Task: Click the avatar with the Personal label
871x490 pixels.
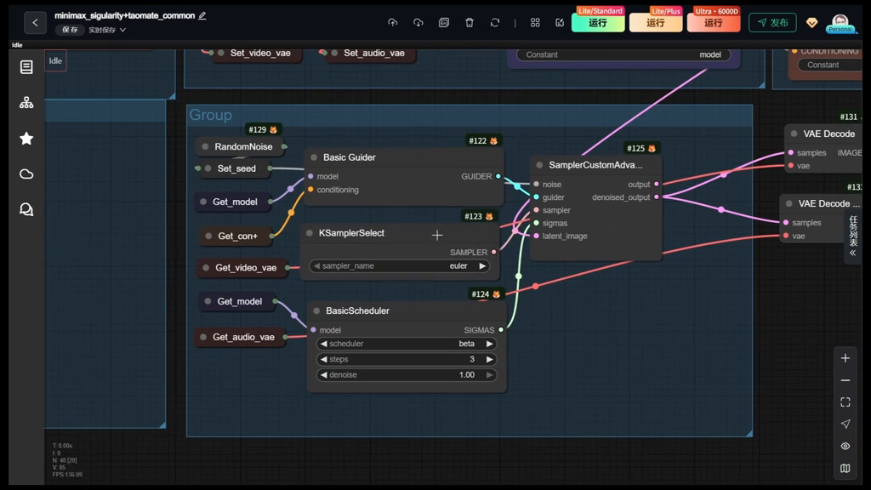Action: (840, 23)
